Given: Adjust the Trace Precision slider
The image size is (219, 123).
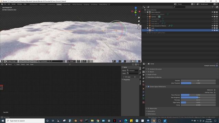Looking at the screenshot, I should tap(198, 95).
